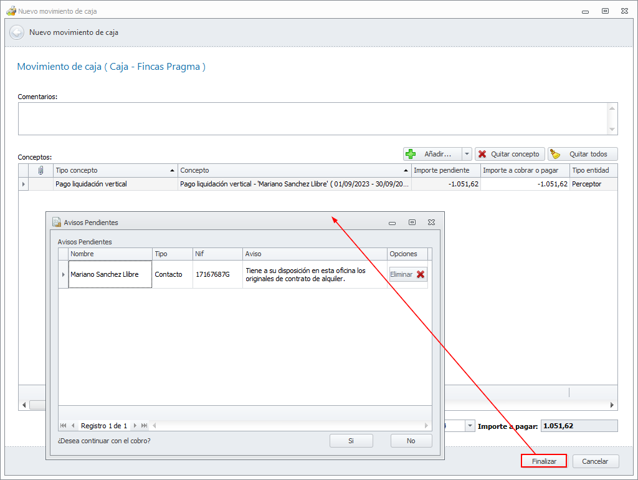This screenshot has width=638, height=480.
Task: Minimize the Avisos Pendientes dialog
Action: coord(393,223)
